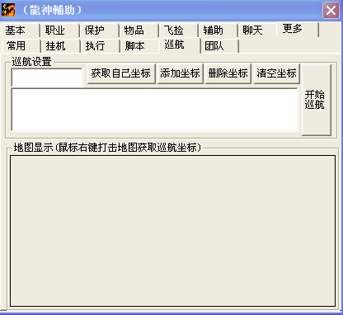Screen dimensions: 343x315
Task: Open the 常用 sub-tab
Action: tap(21, 46)
